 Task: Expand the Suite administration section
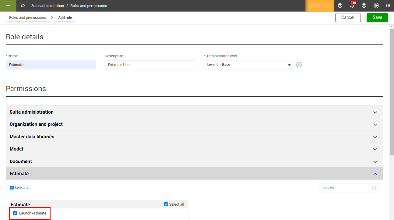(x=194, y=112)
